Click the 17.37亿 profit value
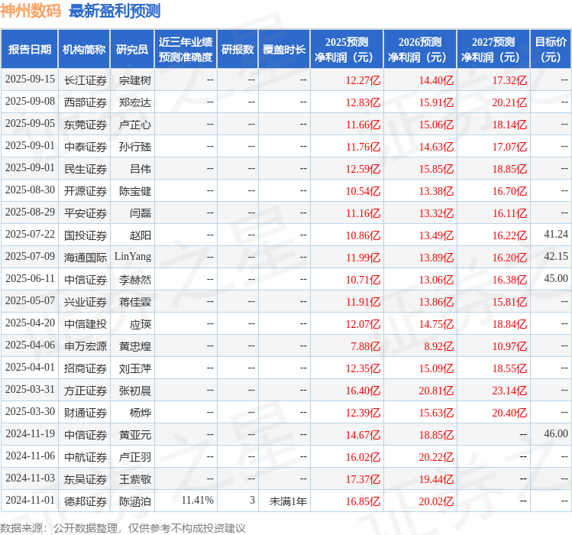The width and height of the screenshot is (572, 535). pyautogui.click(x=363, y=479)
